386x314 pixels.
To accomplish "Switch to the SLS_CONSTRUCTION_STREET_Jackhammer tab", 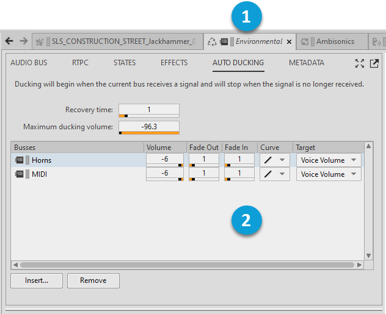I will coord(116,42).
